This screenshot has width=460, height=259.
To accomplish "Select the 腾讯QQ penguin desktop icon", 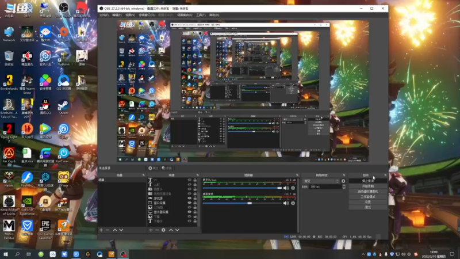I will click(45, 107).
